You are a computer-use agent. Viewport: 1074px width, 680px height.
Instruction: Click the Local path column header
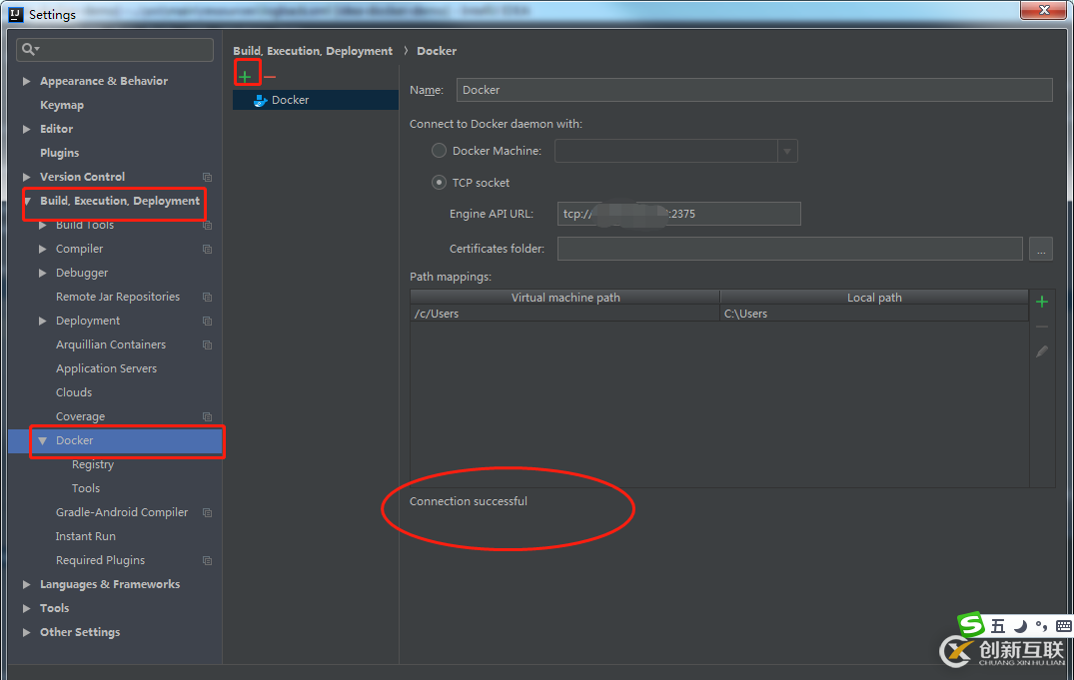[874, 298]
